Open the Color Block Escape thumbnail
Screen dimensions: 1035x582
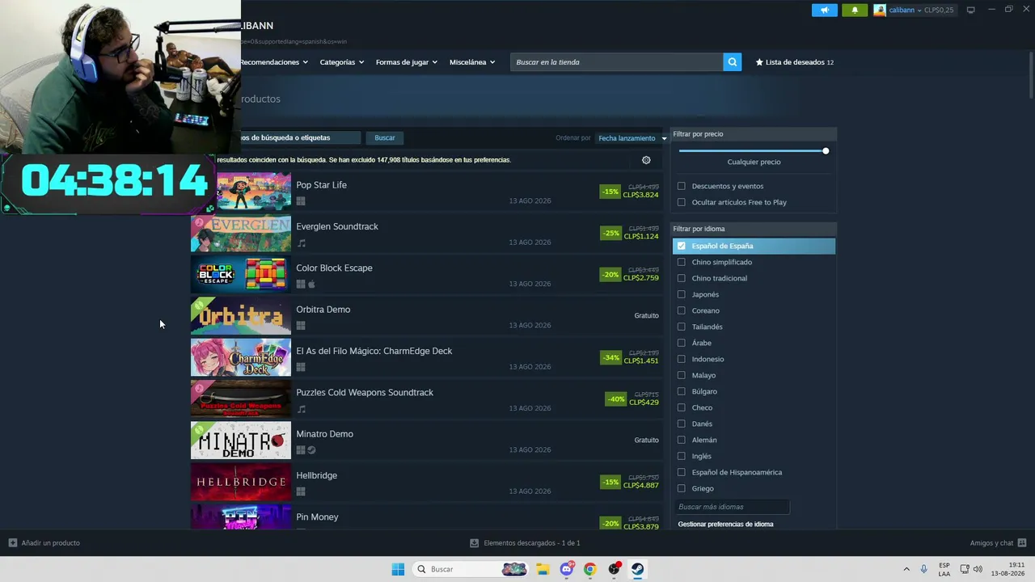click(x=241, y=275)
